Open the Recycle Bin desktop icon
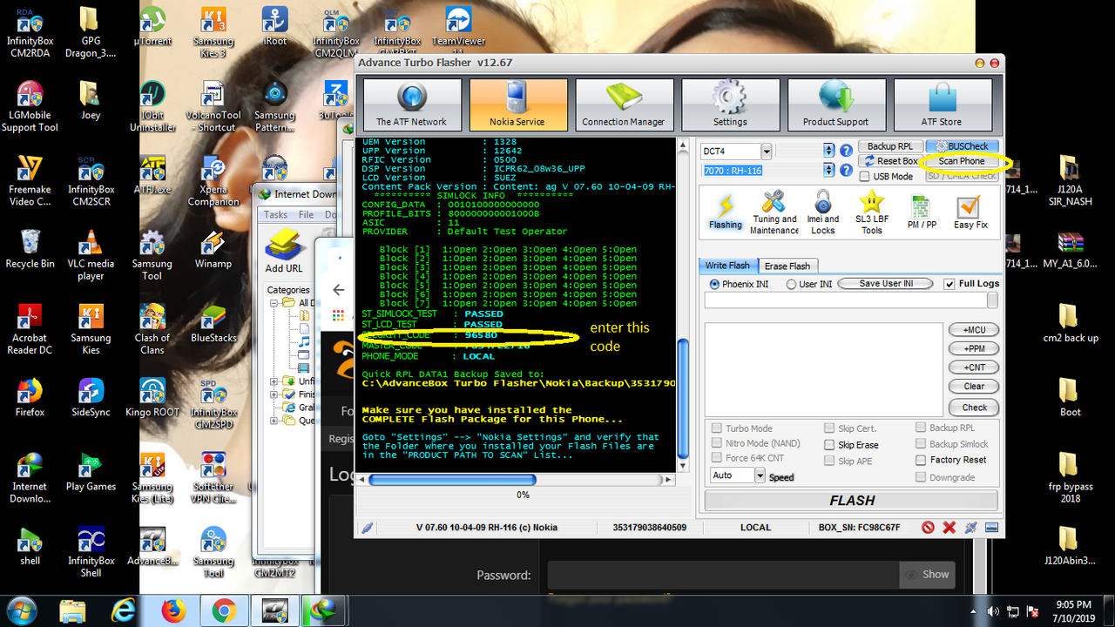 click(30, 250)
